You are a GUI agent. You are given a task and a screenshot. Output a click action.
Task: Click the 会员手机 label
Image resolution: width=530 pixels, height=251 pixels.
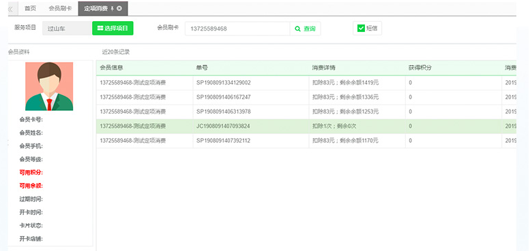pos(31,146)
